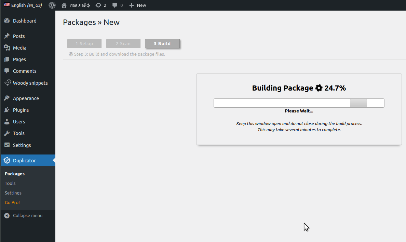Viewport: 406px width, 242px height.
Task: Click the WordPress logo icon in admin bar
Action: (52, 5)
